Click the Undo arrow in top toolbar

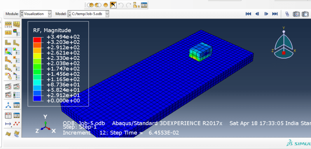coord(121,5)
